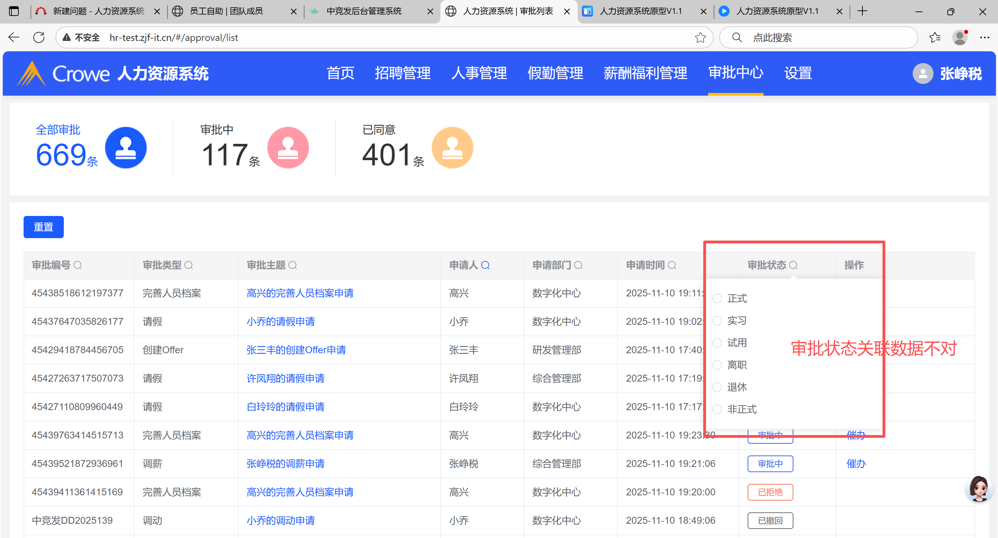Click the blue 全部审批 stamp icon

click(x=126, y=148)
